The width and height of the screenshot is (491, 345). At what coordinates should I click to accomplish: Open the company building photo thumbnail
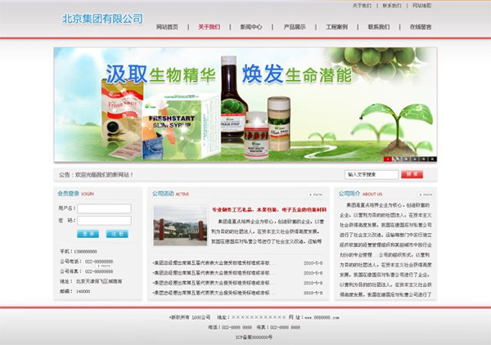[180, 225]
